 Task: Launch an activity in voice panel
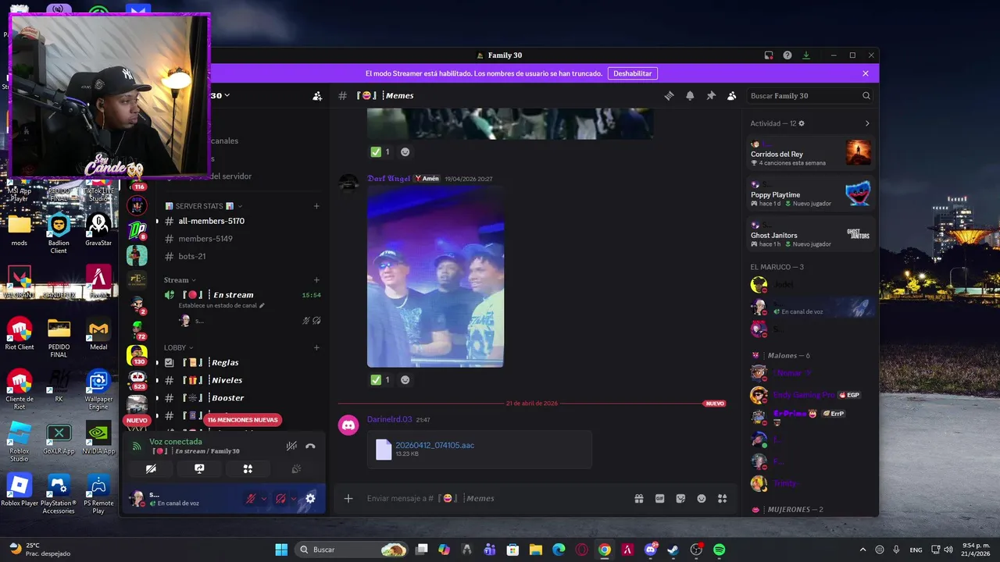click(248, 469)
